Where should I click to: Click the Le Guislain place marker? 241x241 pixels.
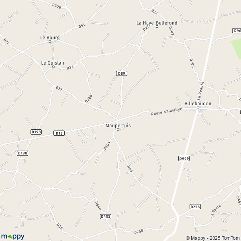[53, 67]
